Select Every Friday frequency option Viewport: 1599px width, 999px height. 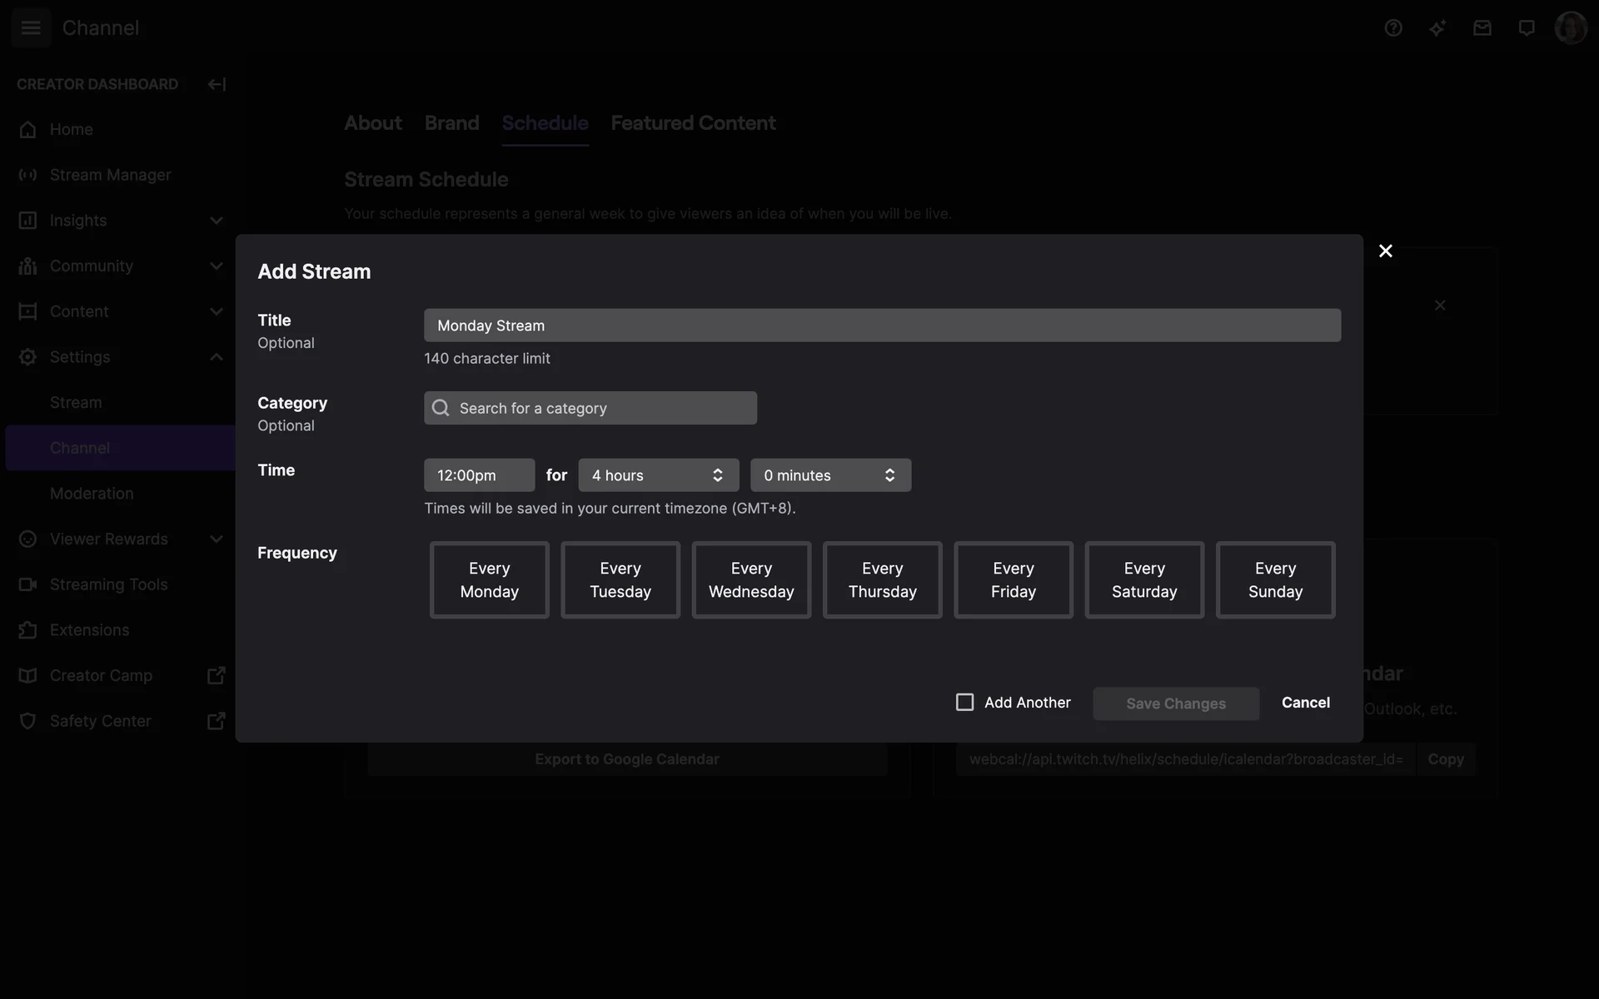coord(1013,580)
